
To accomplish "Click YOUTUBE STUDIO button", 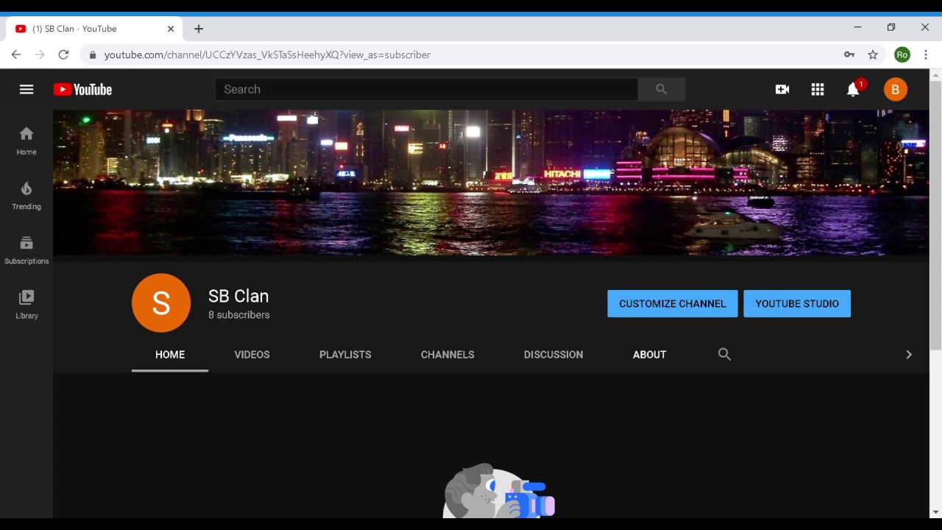I will click(797, 303).
